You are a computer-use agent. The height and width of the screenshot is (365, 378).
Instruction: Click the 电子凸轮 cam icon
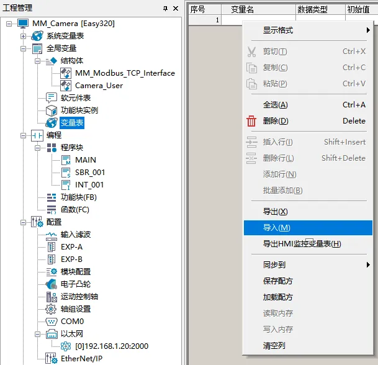tap(52, 284)
